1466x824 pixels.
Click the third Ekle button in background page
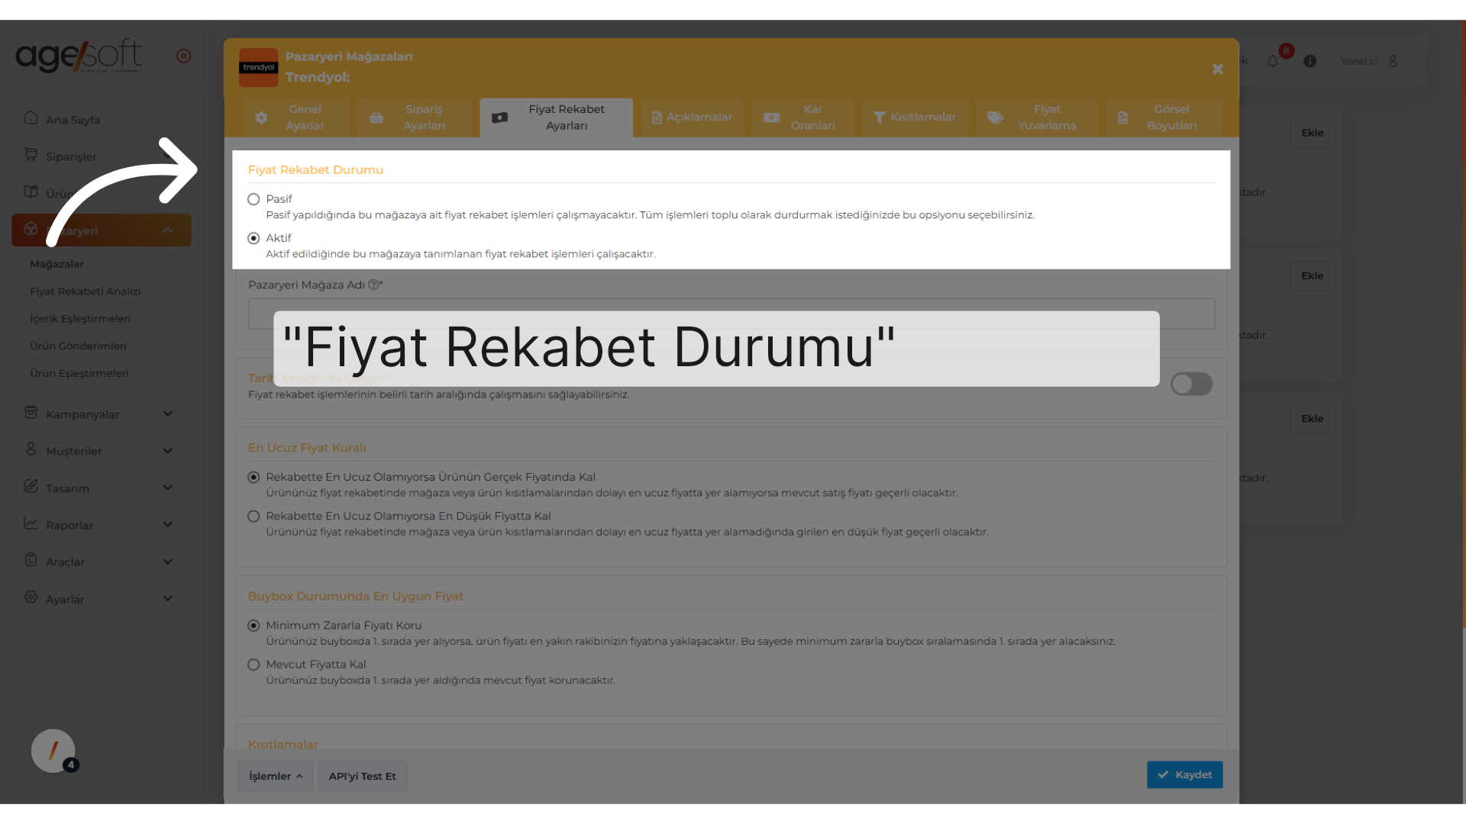(x=1313, y=418)
